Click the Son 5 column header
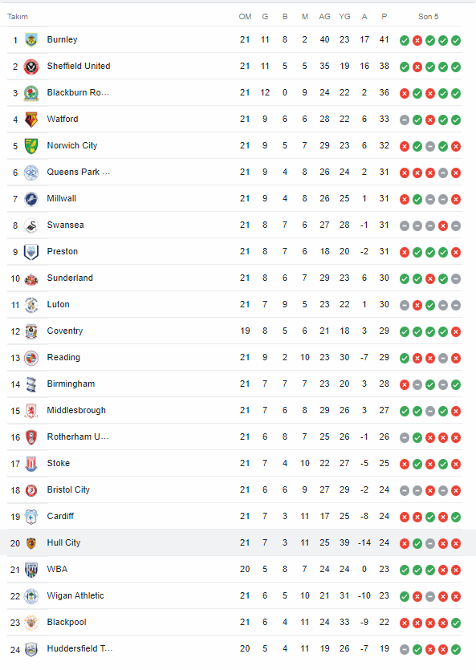The image size is (476, 670). click(428, 17)
